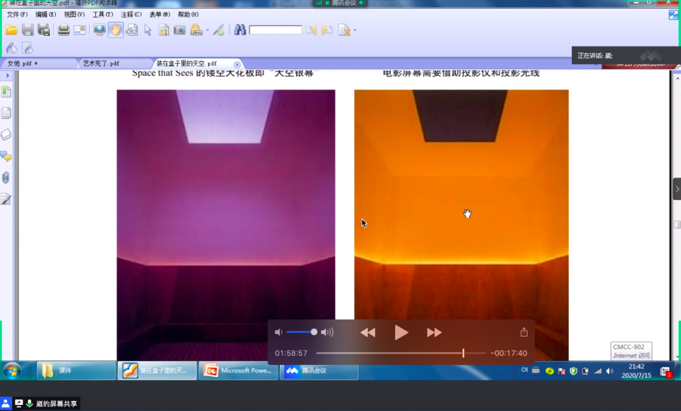
Task: Open the 帮助(H) menu
Action: pyautogui.click(x=188, y=15)
